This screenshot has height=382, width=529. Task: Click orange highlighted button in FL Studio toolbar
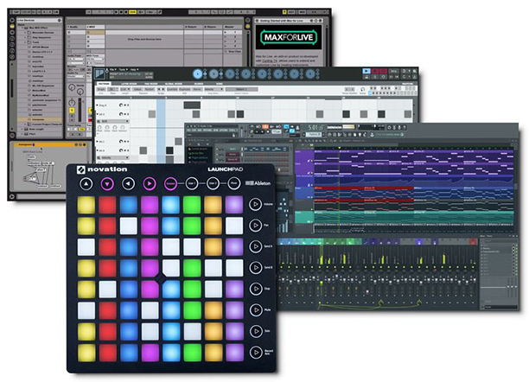tap(265, 127)
